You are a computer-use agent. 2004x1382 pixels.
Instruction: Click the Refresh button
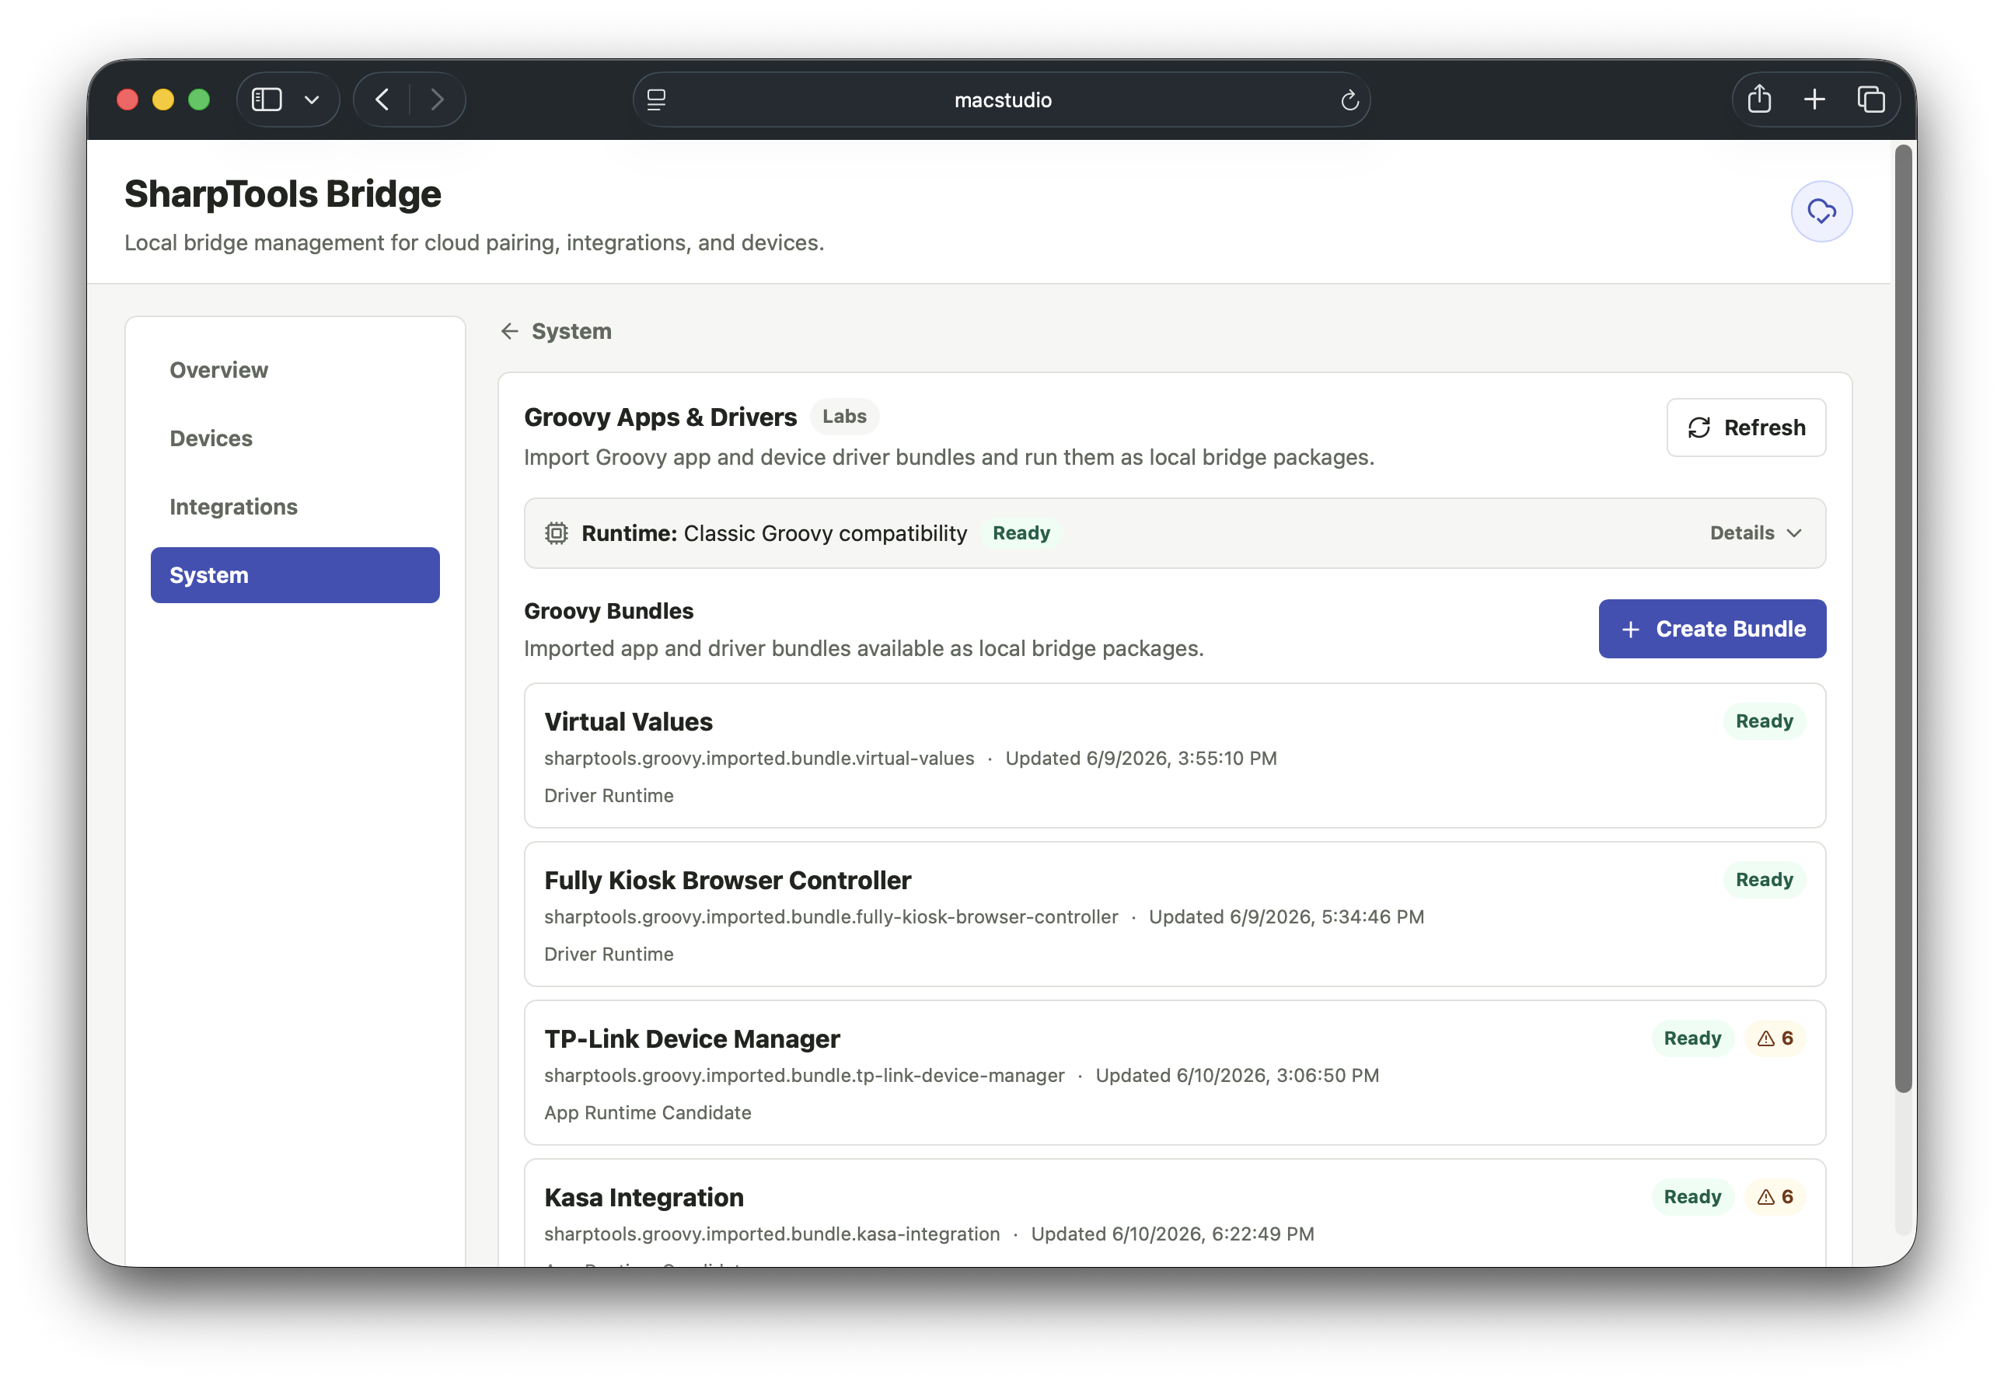tap(1745, 427)
